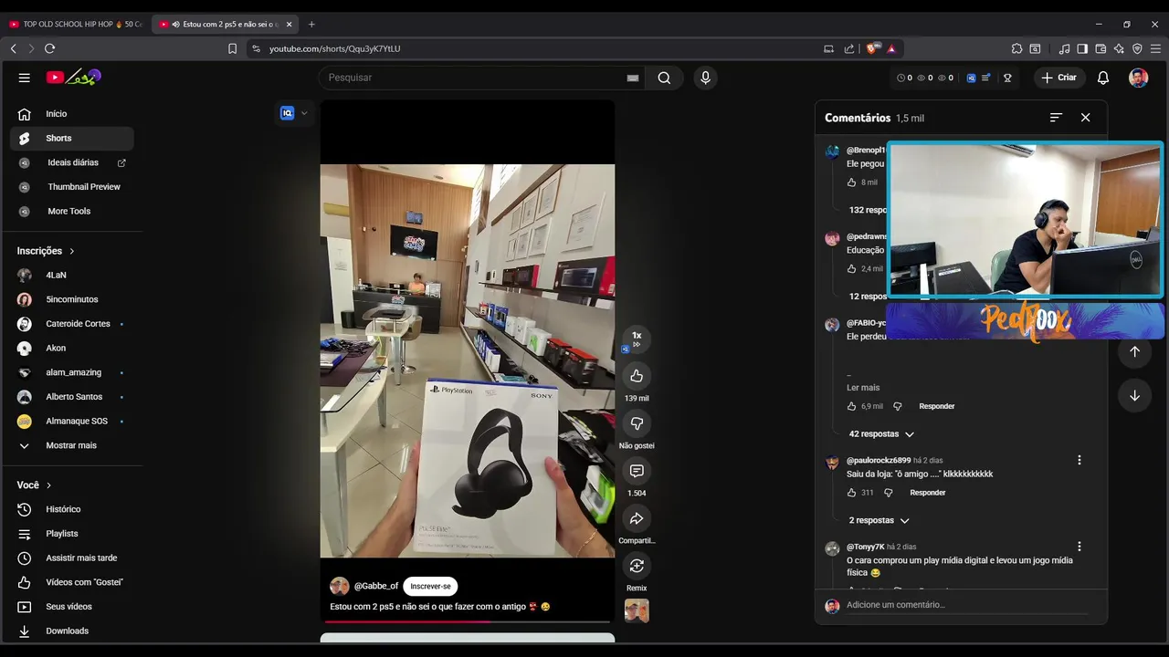The width and height of the screenshot is (1169, 657).
Task: Open the notifications bell
Action: click(x=1103, y=78)
